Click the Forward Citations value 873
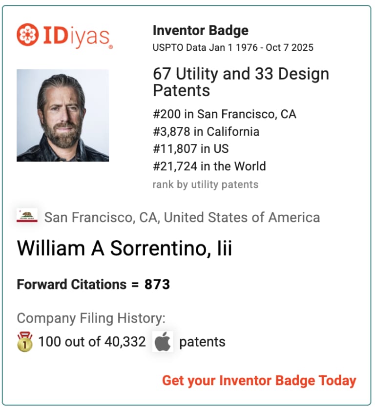 157,285
